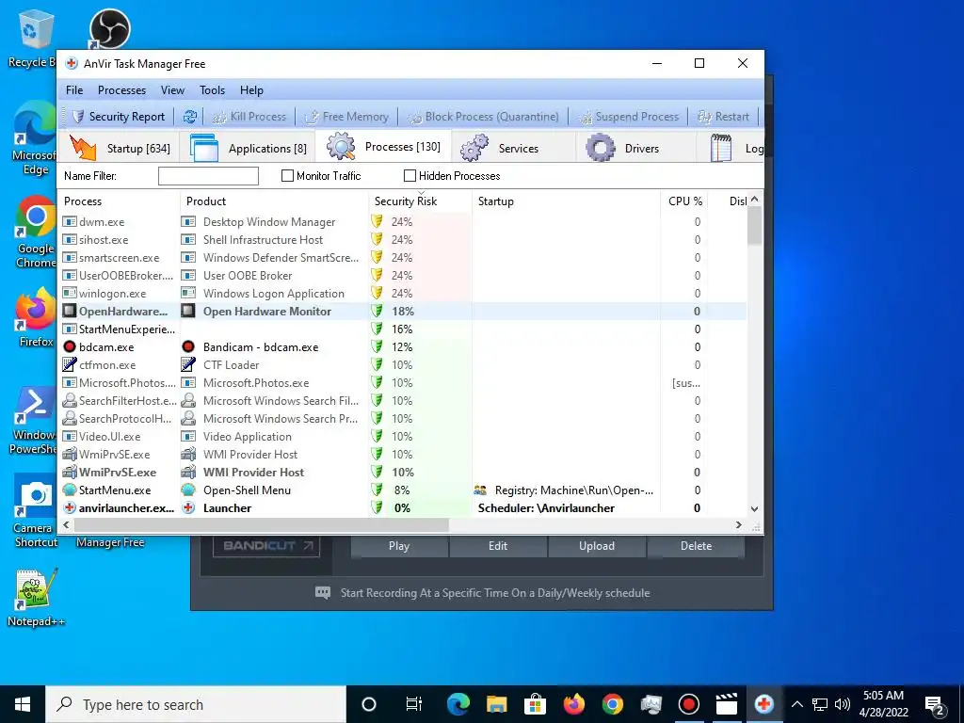
Task: Click Play in the Bandicam window
Action: 399,546
